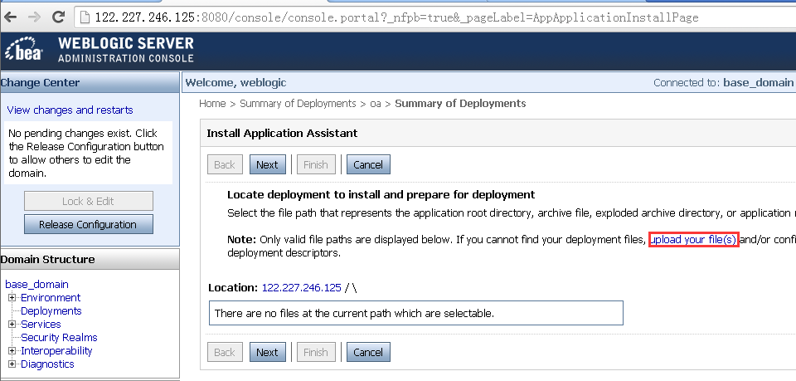Viewport: 796px width, 381px height.
Task: Click the bottom Next button
Action: point(267,352)
